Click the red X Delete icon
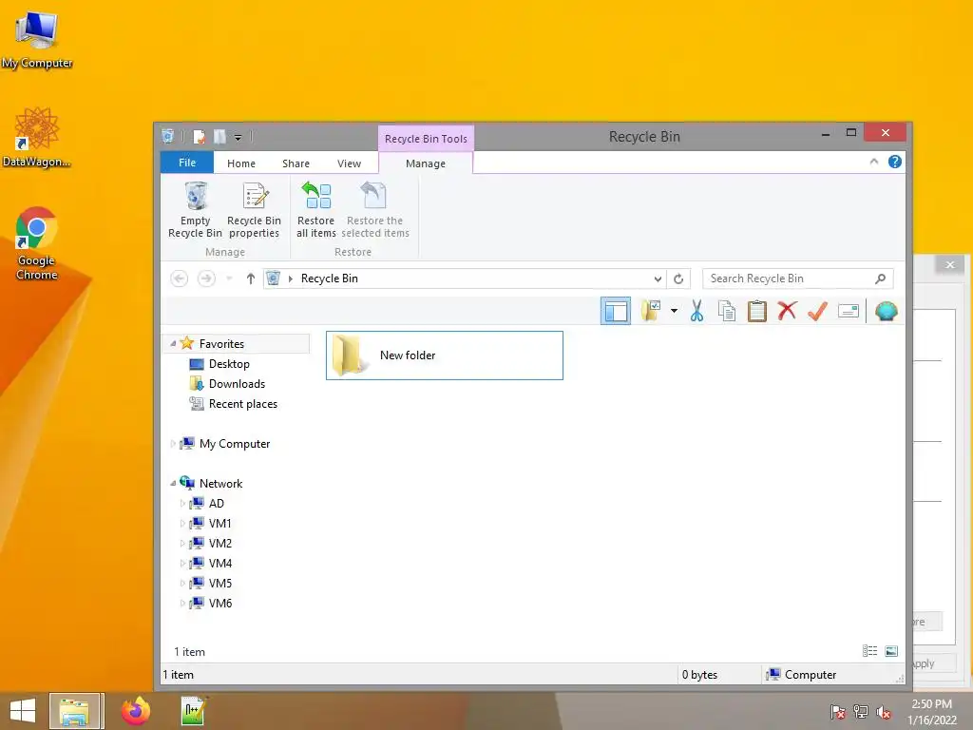This screenshot has width=973, height=730. pos(788,311)
